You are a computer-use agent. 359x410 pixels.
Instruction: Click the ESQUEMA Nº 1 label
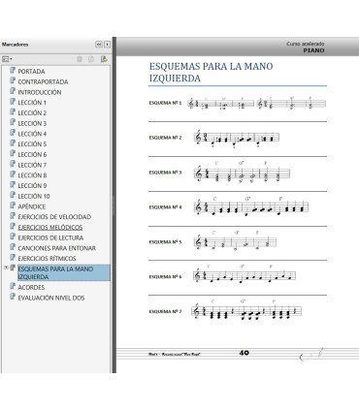click(x=165, y=103)
